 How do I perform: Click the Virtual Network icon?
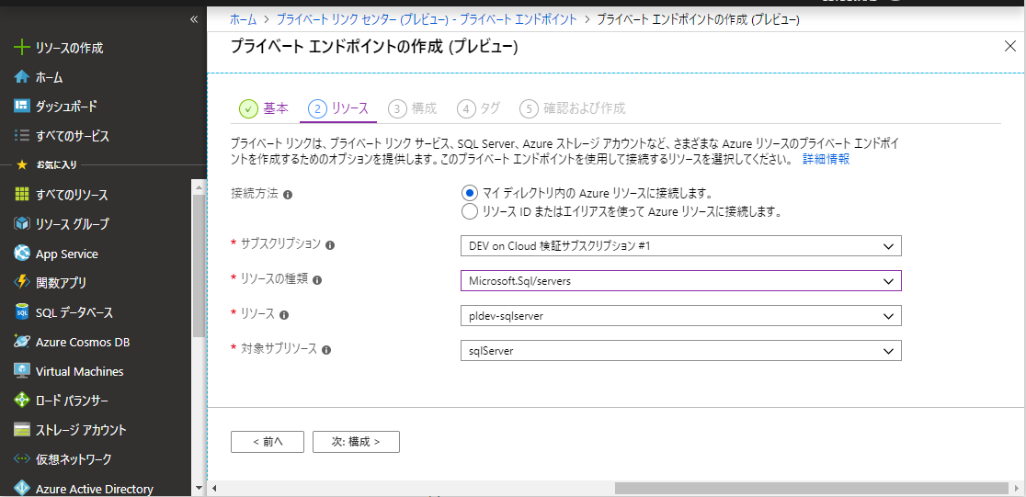click(x=22, y=458)
